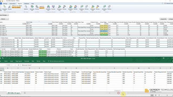Preview the Data Management View report

[10, 8]
